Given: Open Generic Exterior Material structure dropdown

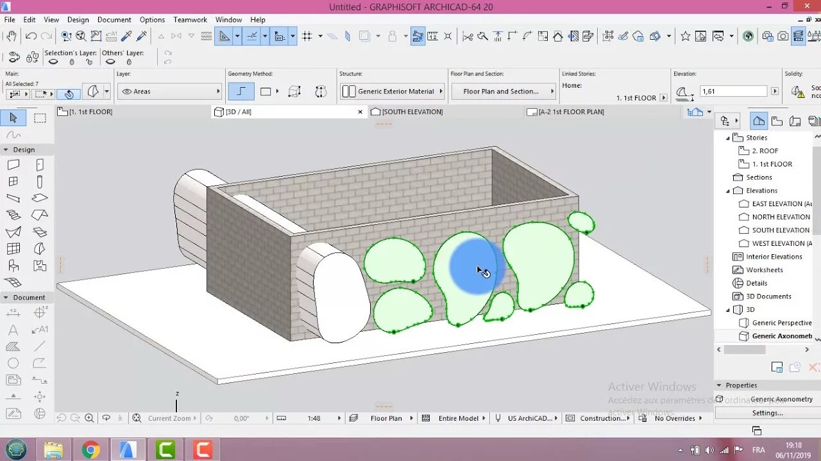Looking at the screenshot, I should 393,92.
